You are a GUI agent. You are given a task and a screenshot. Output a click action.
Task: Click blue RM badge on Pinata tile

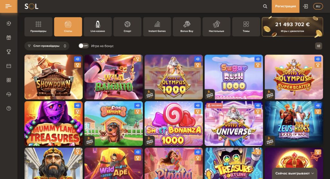click(x=198, y=152)
